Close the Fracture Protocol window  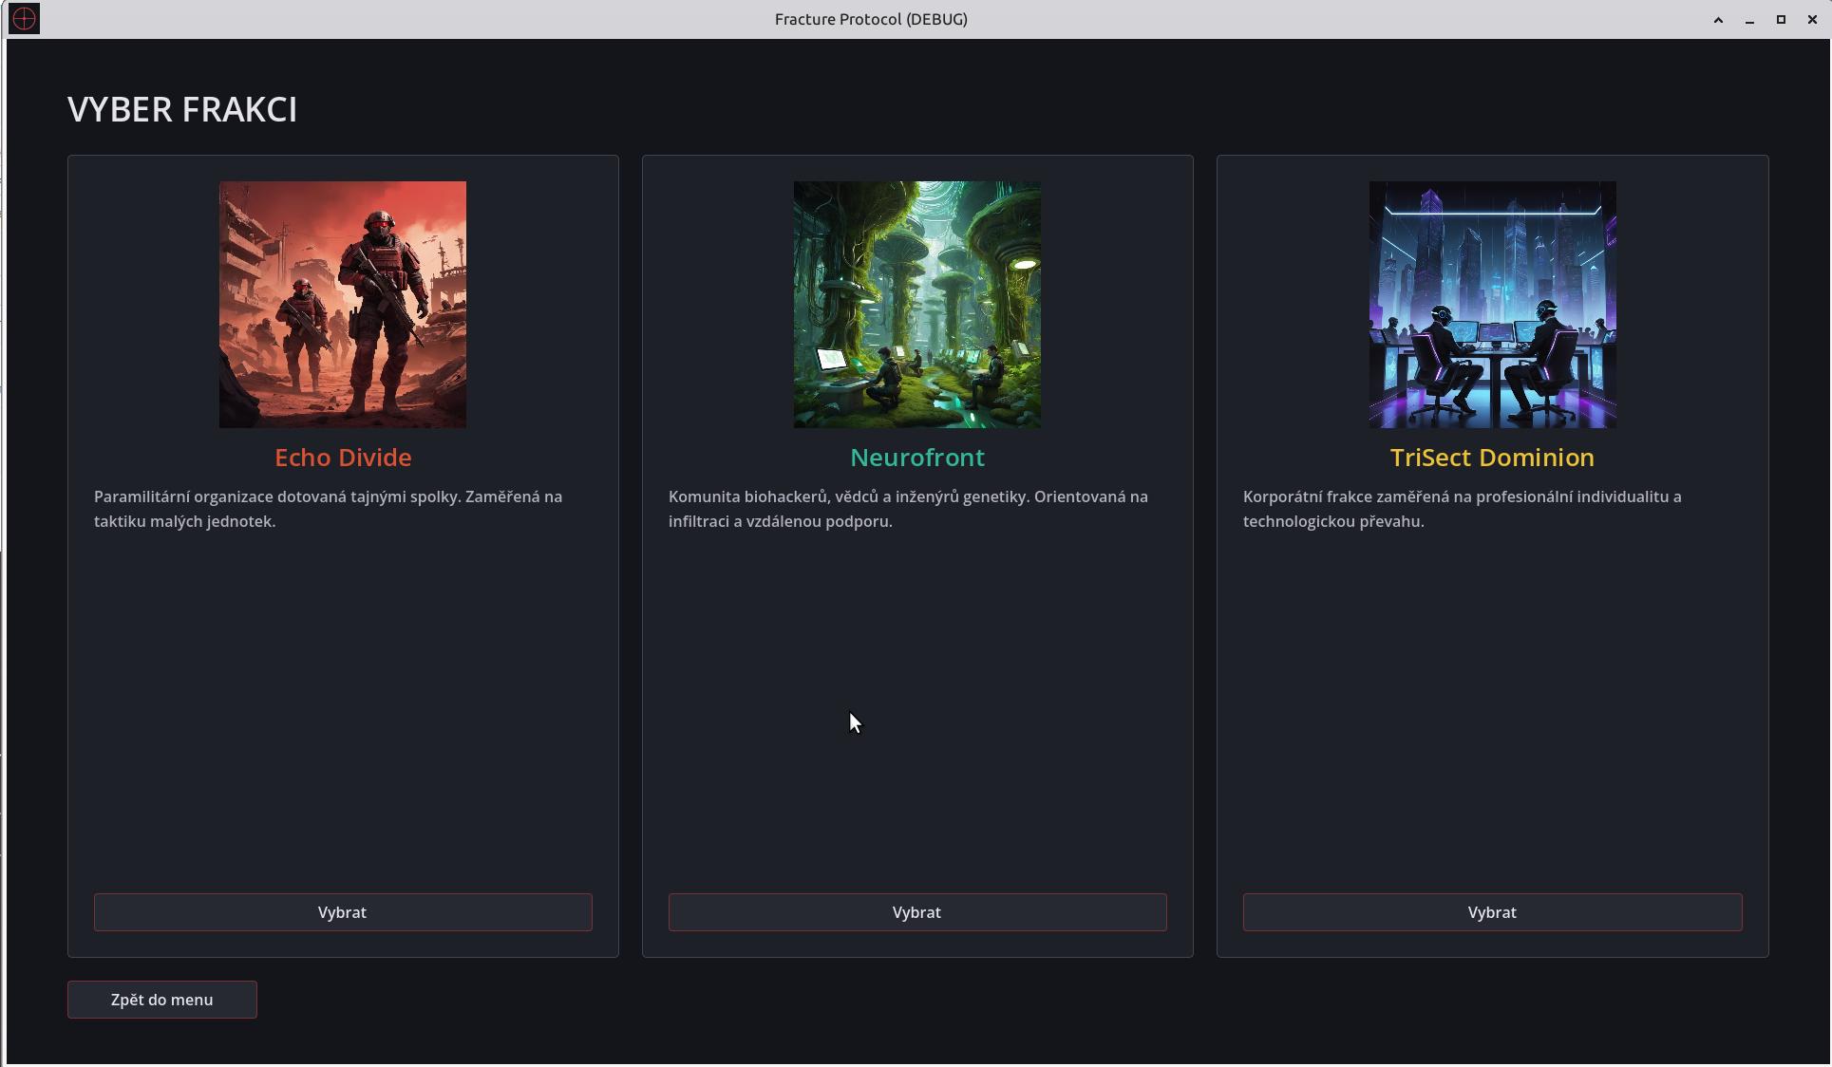pos(1812,20)
